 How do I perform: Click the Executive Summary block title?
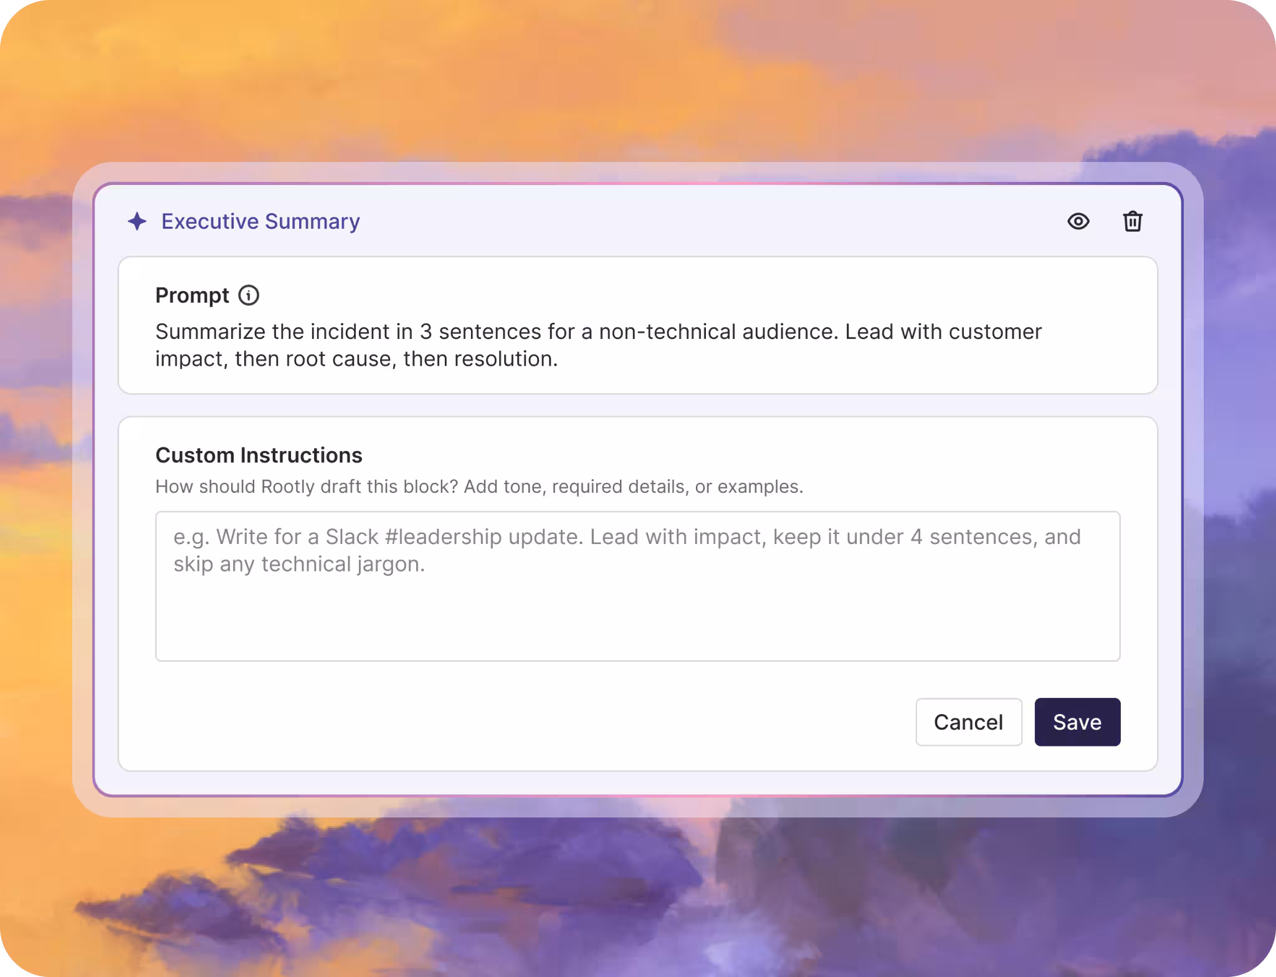[x=260, y=221]
